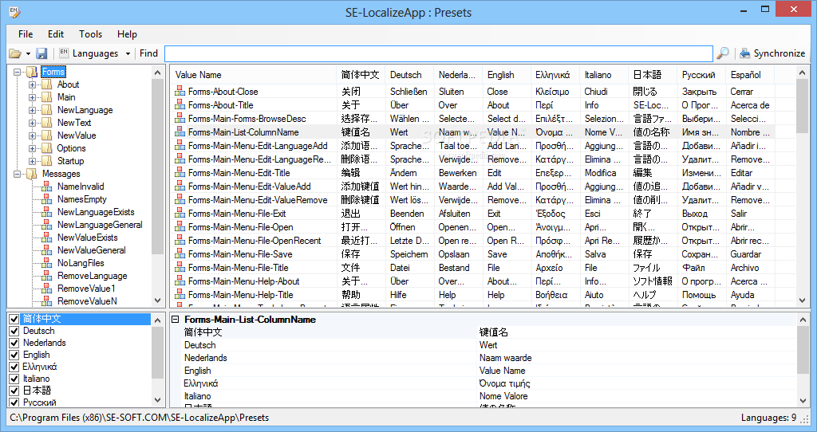Click the magnifier search icon
The image size is (817, 432).
[x=723, y=53]
